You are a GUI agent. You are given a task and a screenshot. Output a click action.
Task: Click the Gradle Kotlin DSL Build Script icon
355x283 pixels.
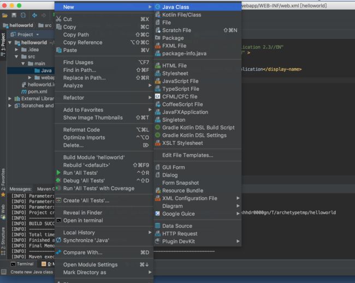[x=158, y=127]
